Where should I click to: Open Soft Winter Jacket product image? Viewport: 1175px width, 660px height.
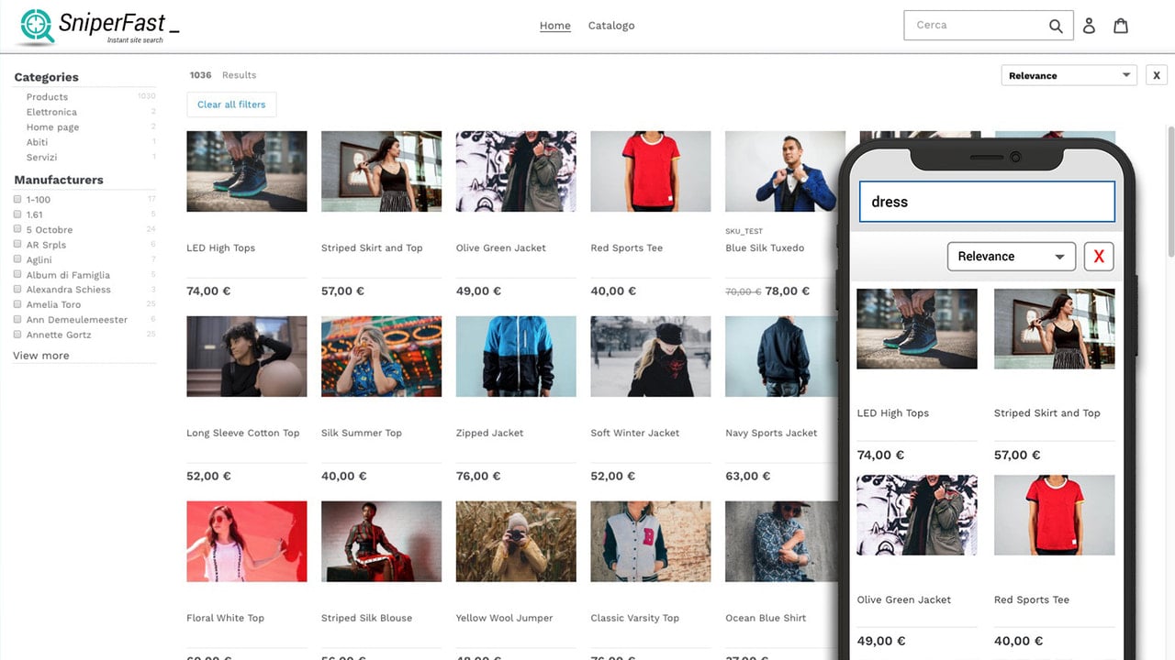[651, 357]
